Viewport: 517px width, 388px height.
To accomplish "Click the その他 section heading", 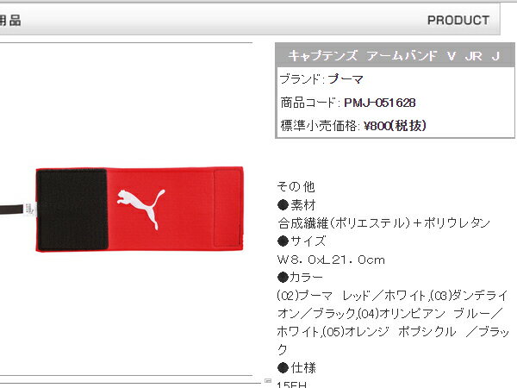I will coord(296,187).
